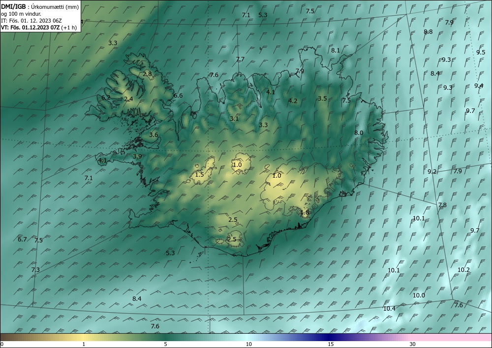Click the 6.7 value on the map
The width and height of the screenshot is (492, 348).
pyautogui.click(x=22, y=239)
